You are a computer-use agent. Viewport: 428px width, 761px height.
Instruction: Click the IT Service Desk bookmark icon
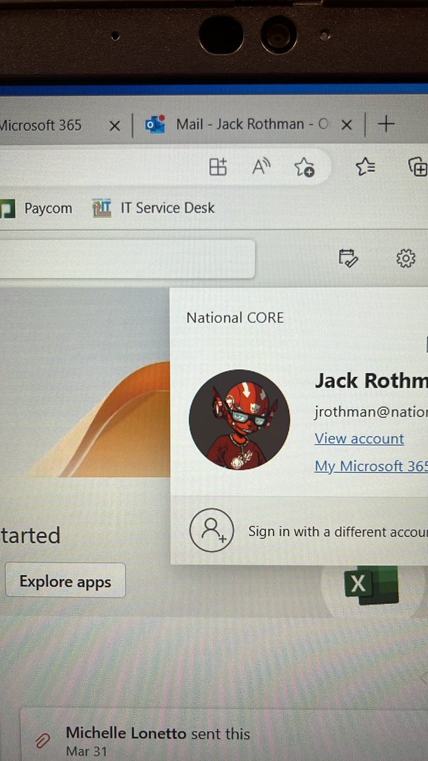tap(101, 207)
